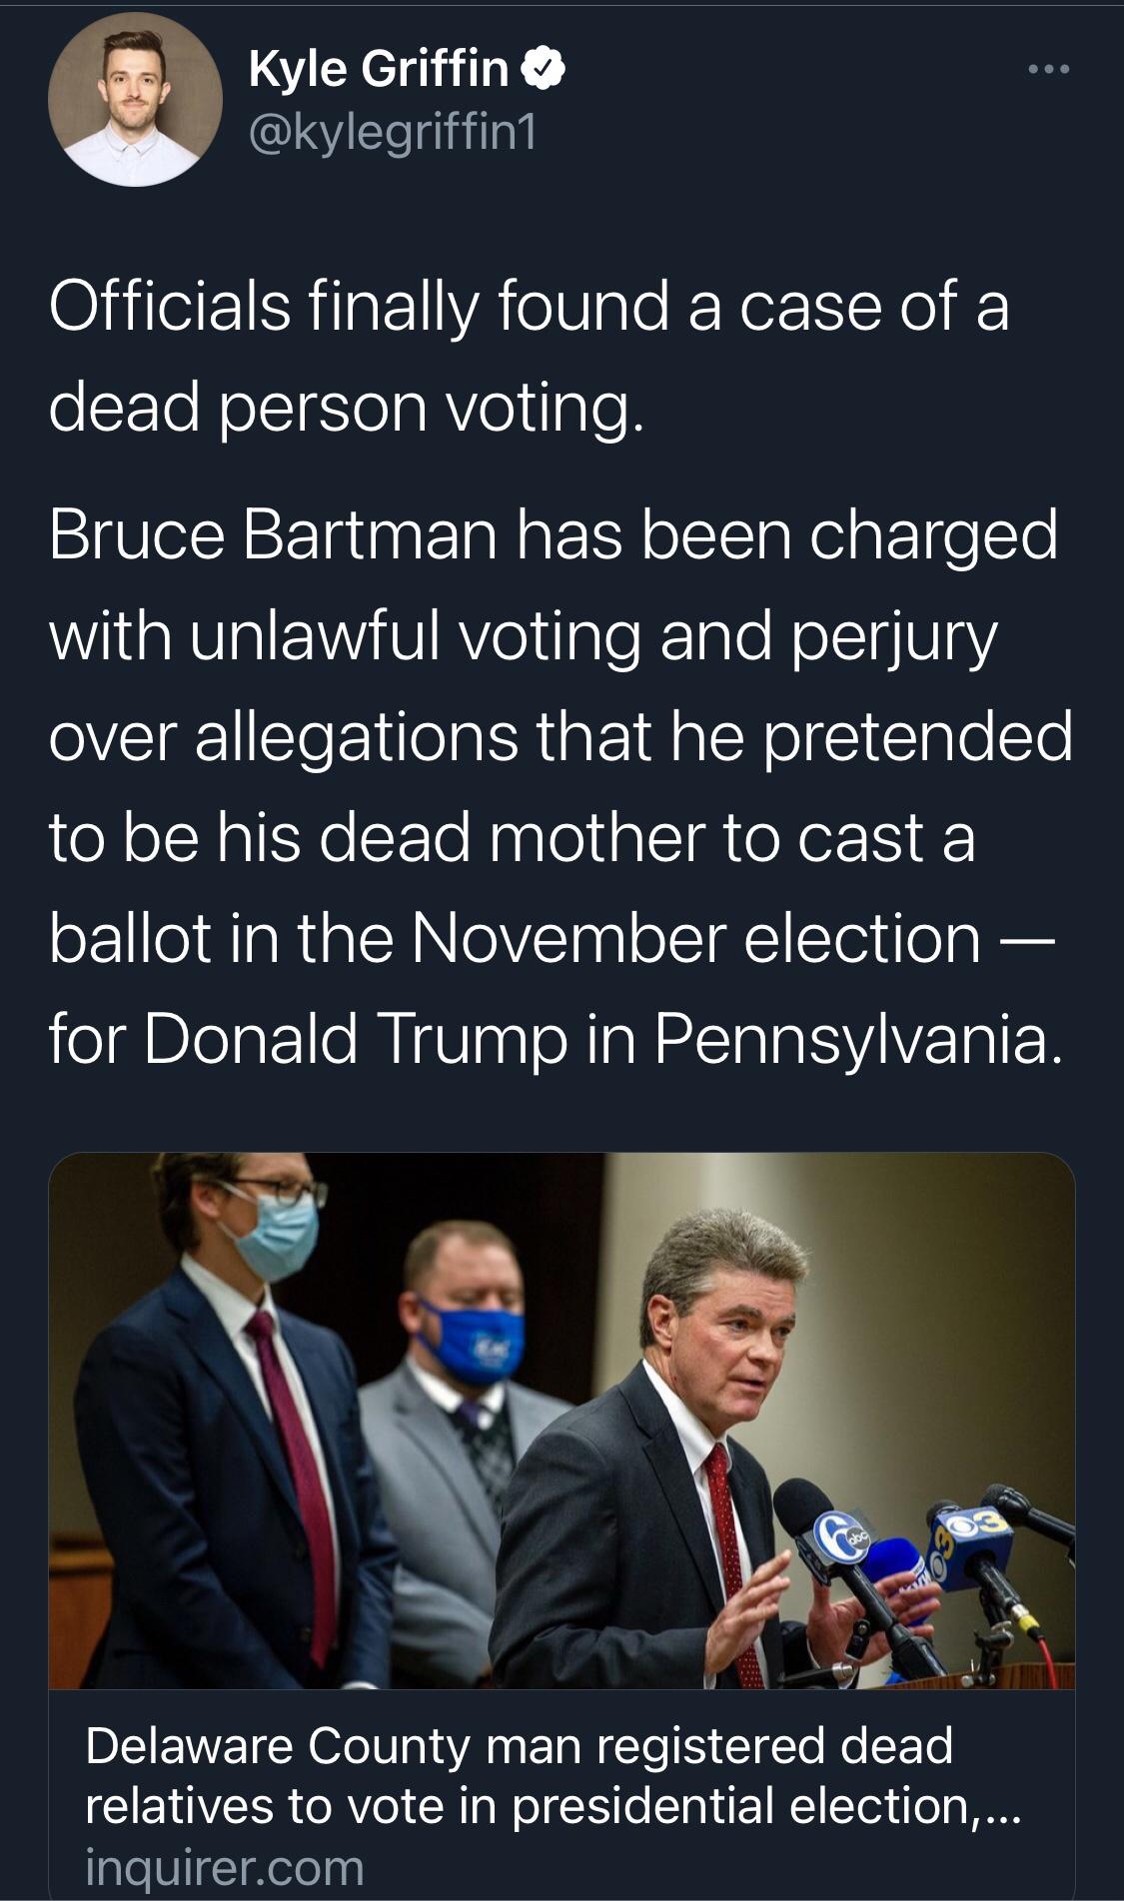Screen dimensions: 1124x1901
Task: Click the speaking man's face in card photo
Action: (x=736, y=1331)
